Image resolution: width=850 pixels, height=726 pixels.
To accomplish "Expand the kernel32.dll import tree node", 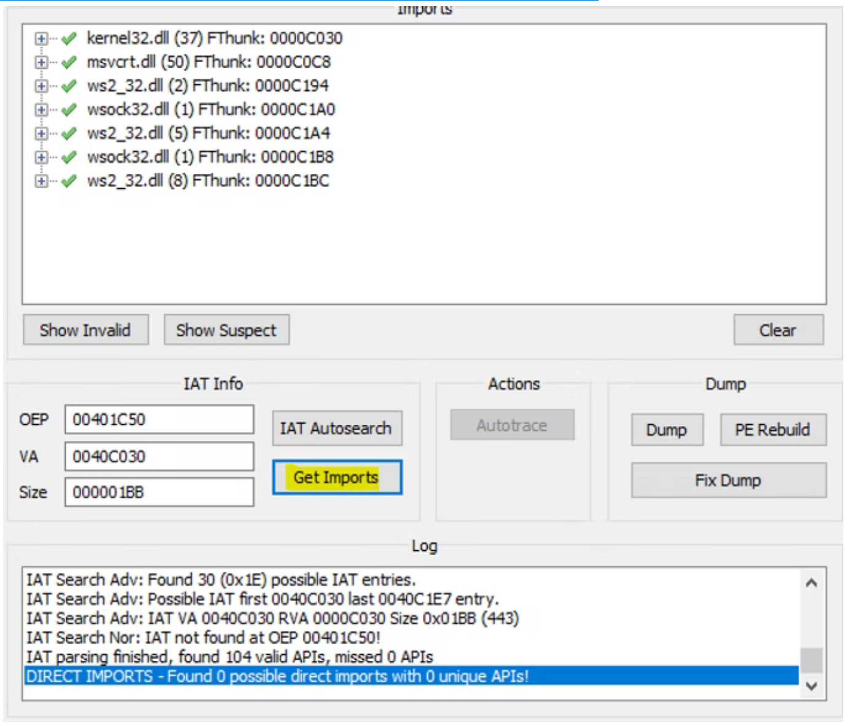I will click(x=41, y=39).
